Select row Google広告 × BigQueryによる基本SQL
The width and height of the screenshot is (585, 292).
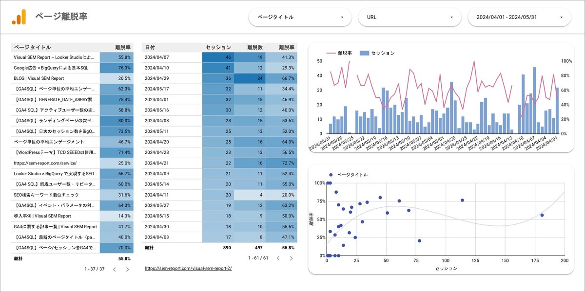(72, 68)
